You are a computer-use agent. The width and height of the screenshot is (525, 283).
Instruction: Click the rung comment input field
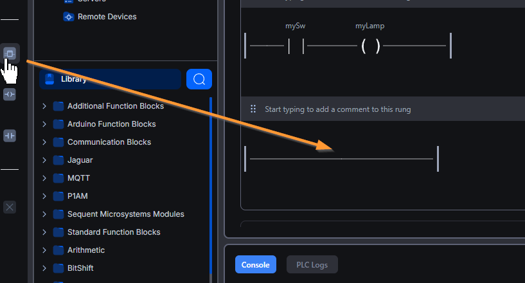(386, 109)
